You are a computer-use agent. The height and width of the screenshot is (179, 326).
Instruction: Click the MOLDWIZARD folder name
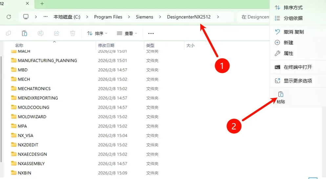click(32, 117)
